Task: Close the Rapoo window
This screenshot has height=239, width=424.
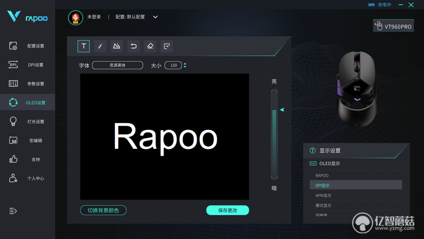Action: pyautogui.click(x=411, y=5)
